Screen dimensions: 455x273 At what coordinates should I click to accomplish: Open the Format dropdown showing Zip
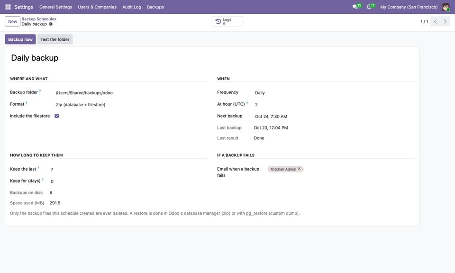tap(131, 104)
